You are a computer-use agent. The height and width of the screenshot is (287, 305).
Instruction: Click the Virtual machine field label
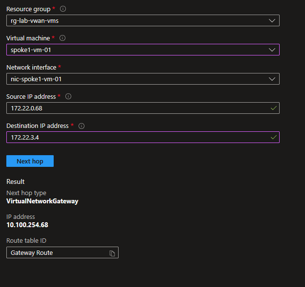(28, 38)
